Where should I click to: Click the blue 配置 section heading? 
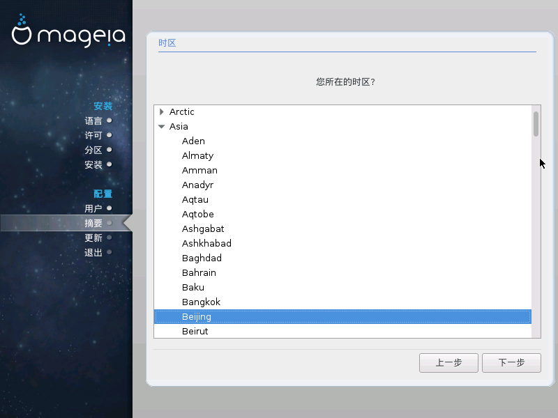(x=103, y=194)
